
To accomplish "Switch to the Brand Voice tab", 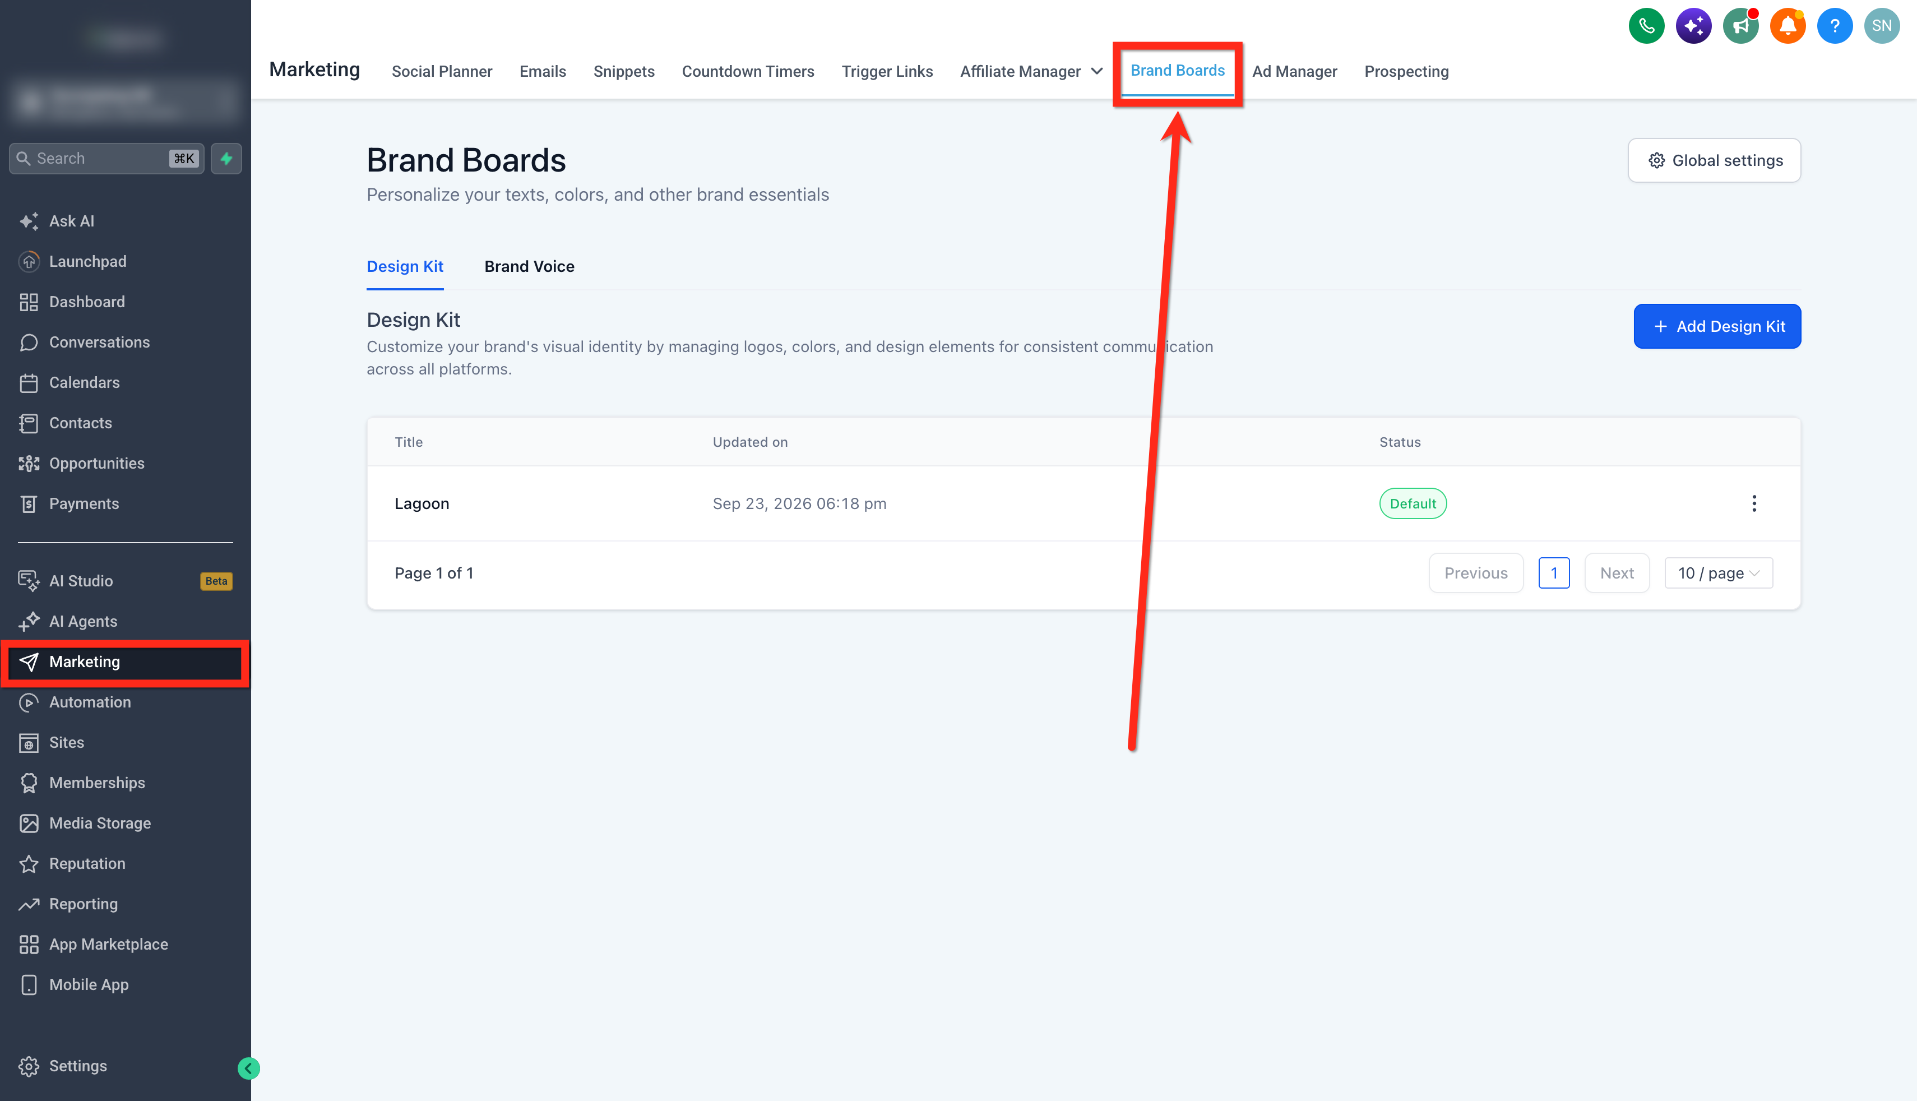I will [x=529, y=266].
